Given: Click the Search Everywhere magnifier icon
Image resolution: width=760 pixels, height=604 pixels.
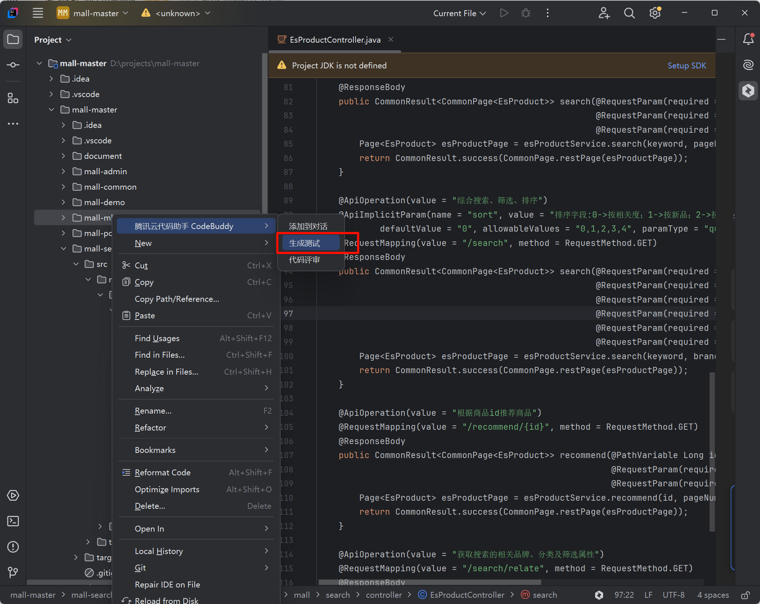Looking at the screenshot, I should 629,13.
